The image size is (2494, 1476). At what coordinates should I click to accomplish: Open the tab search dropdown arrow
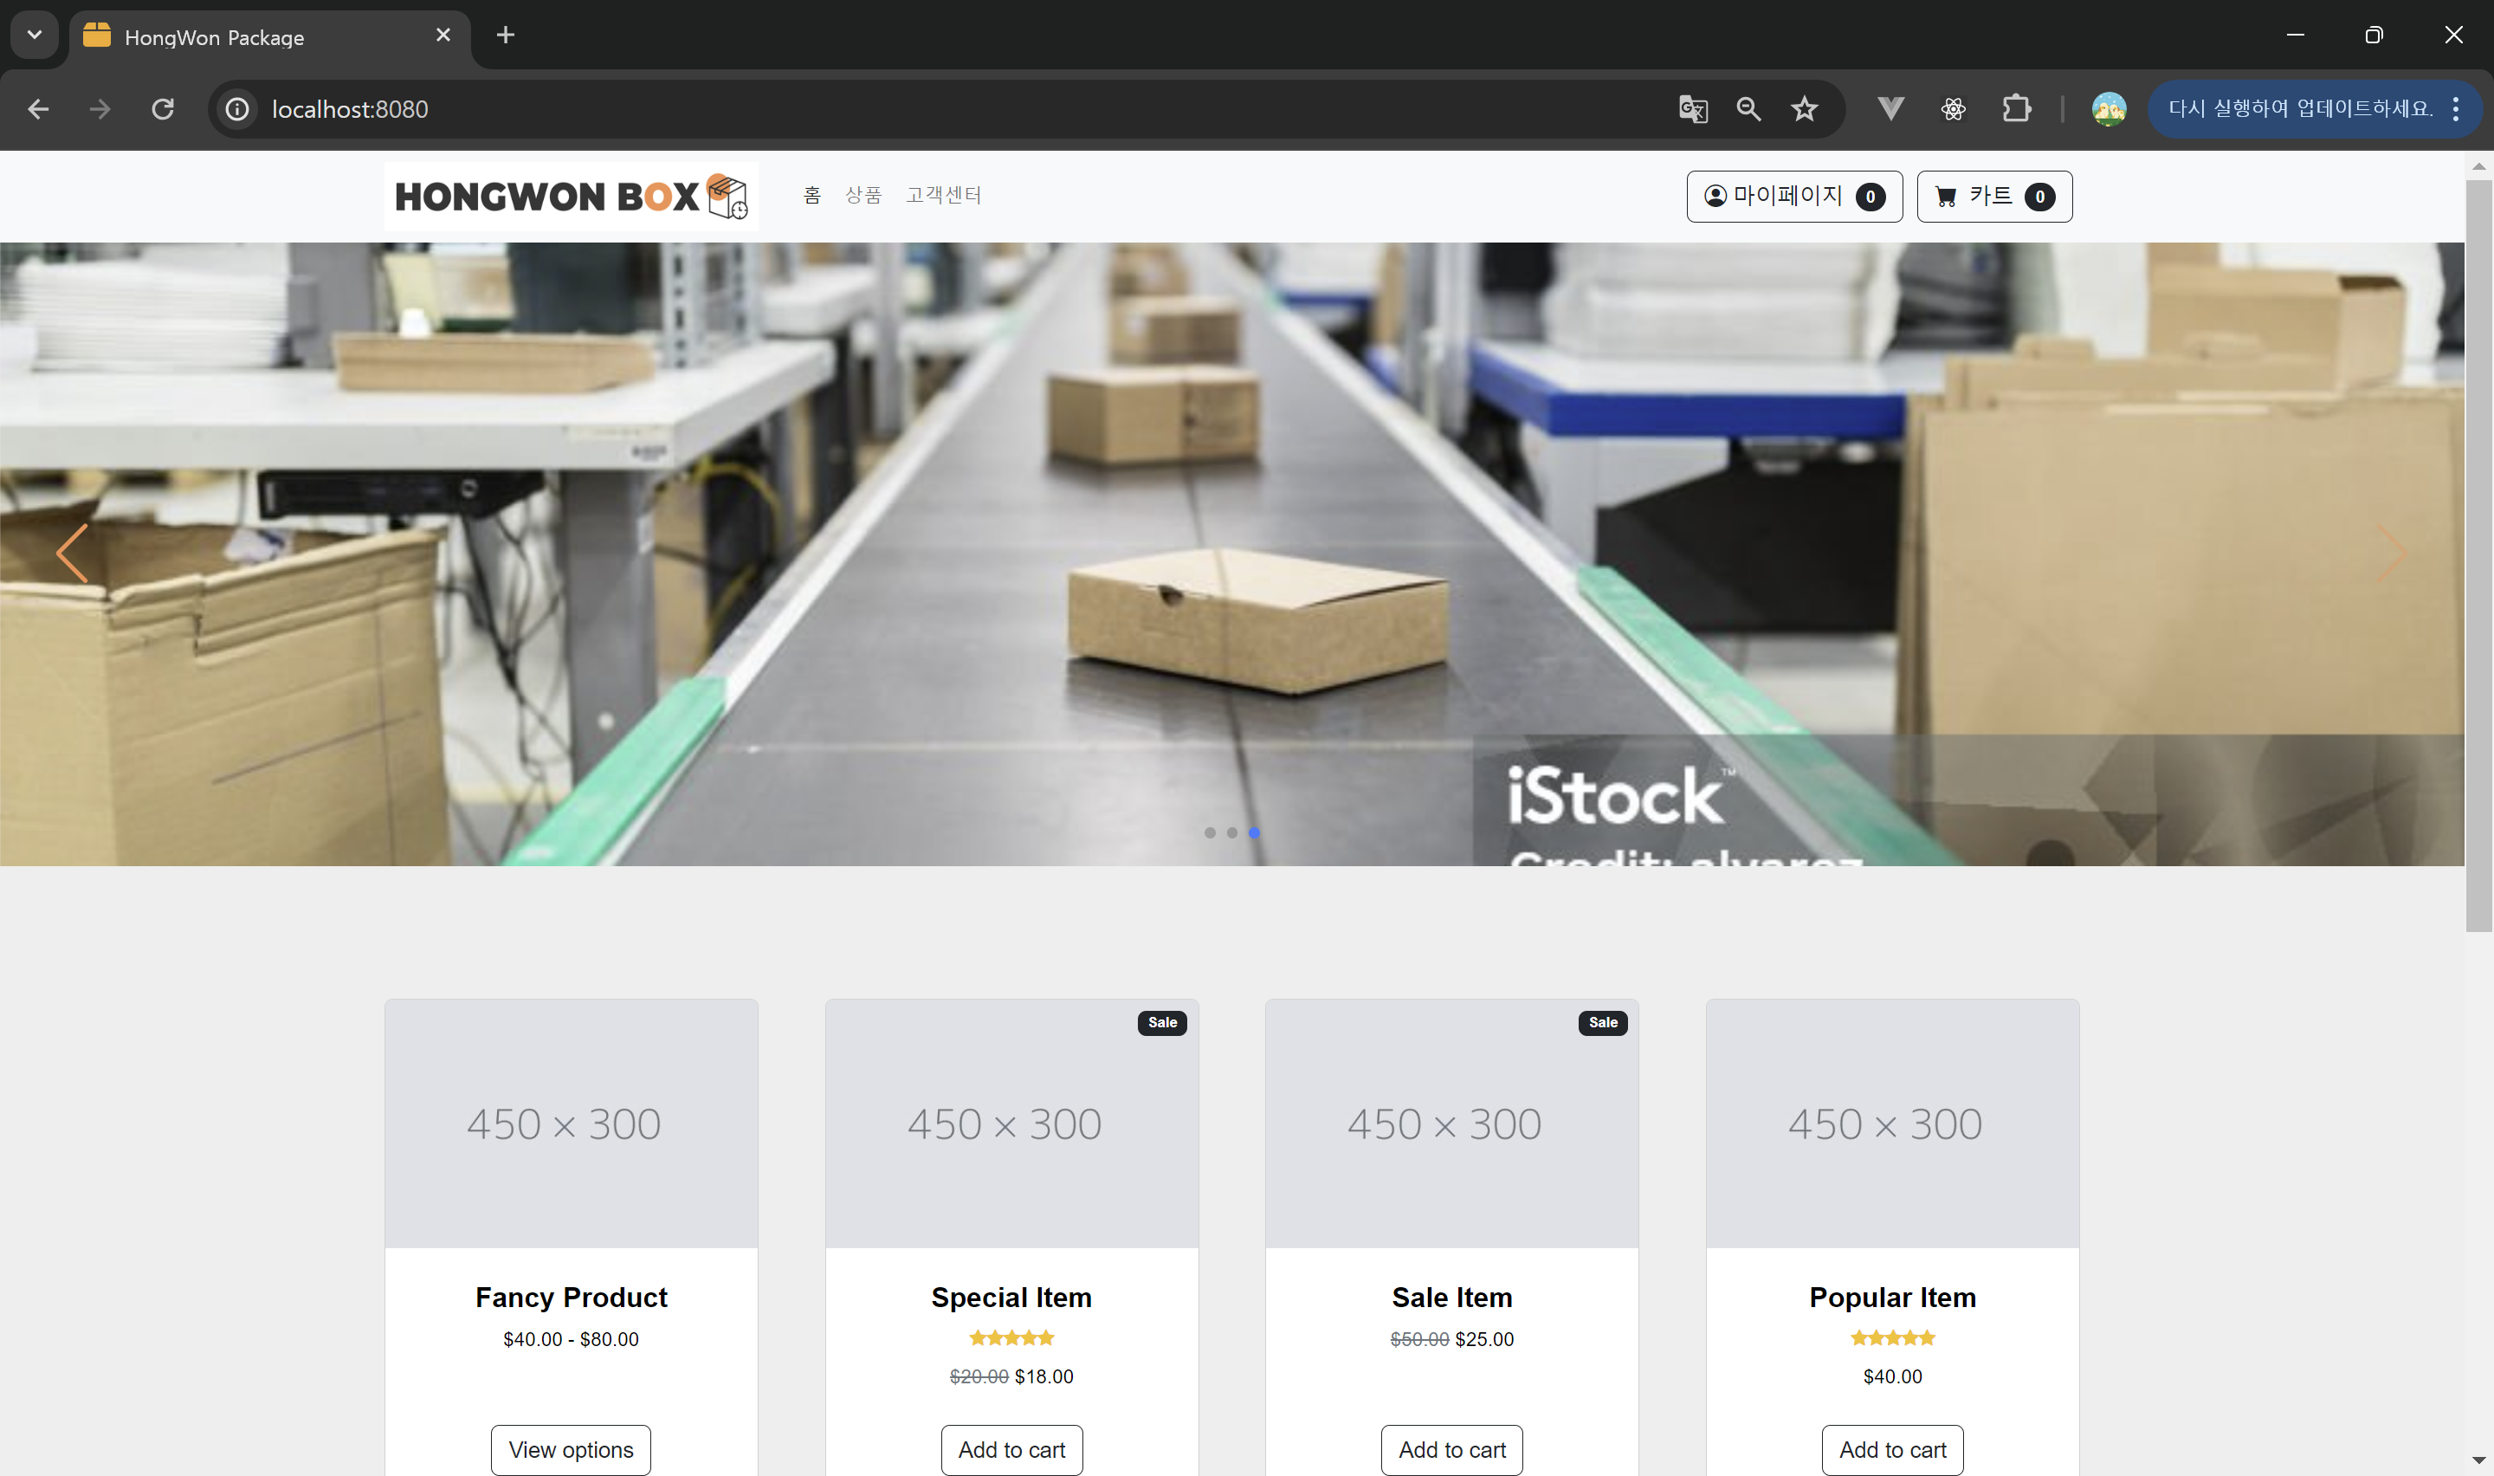[34, 35]
